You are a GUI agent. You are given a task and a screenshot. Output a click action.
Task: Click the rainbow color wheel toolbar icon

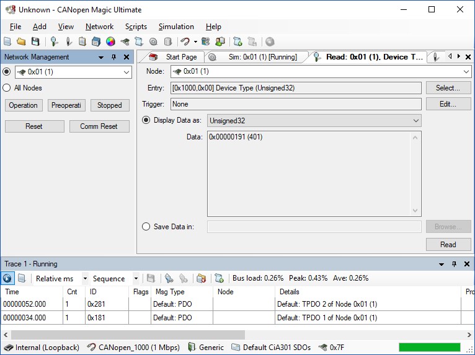110,42
